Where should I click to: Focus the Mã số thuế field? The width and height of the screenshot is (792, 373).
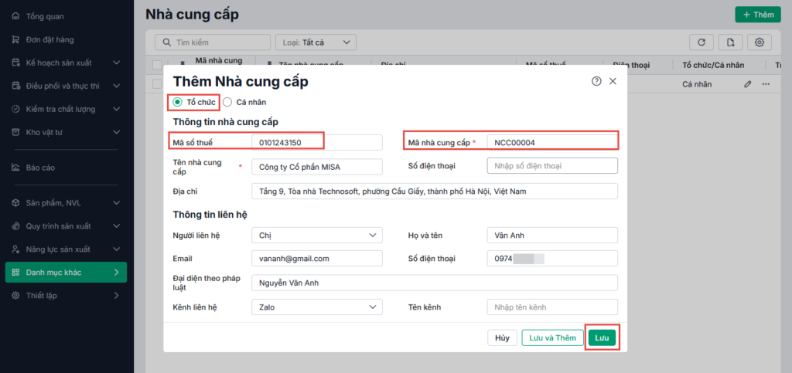316,143
